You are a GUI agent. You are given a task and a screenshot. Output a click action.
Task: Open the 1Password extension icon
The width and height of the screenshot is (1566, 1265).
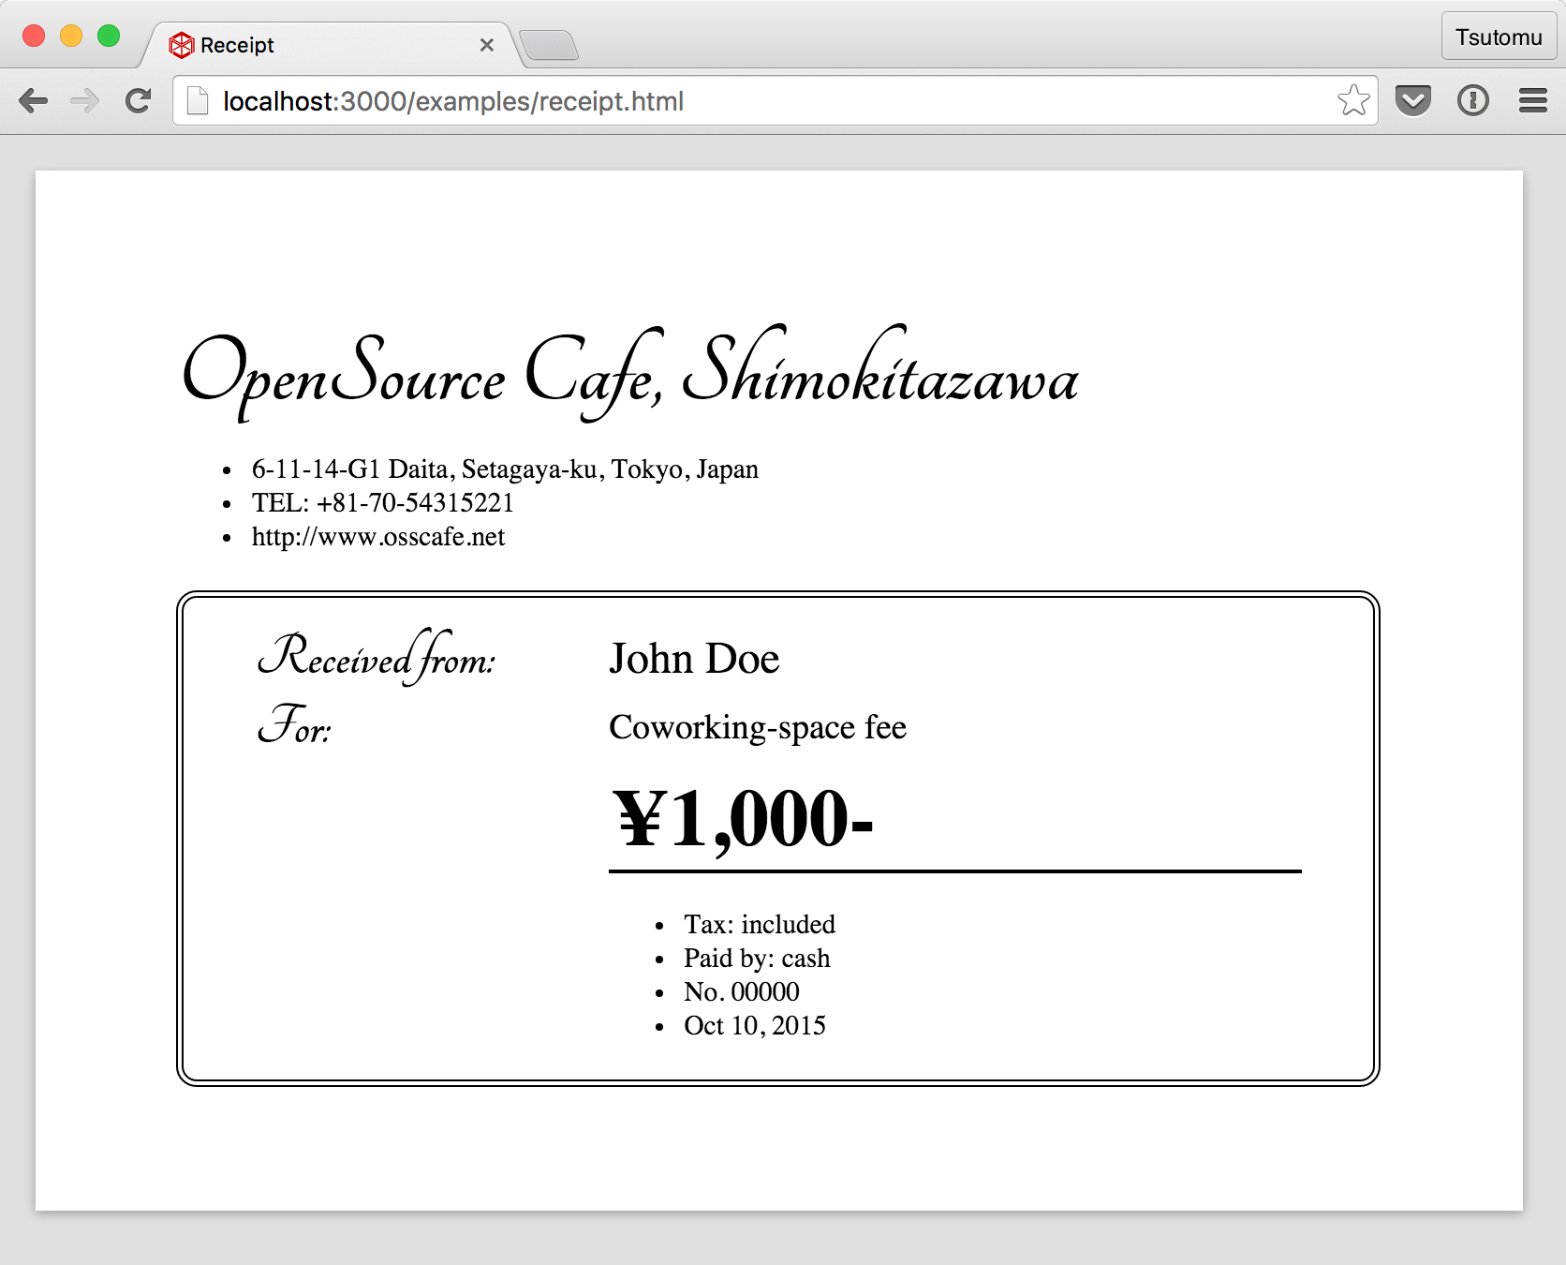(1472, 98)
